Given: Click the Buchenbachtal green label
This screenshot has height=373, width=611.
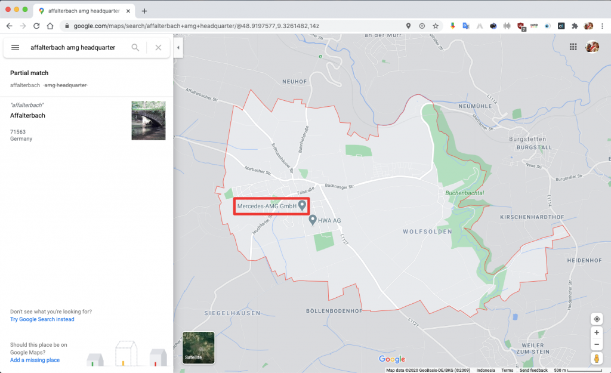Looking at the screenshot, I should tap(464, 193).
